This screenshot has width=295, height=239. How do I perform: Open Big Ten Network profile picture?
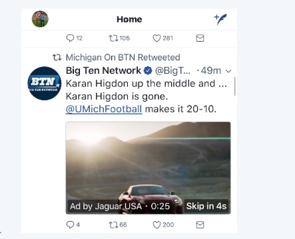pyautogui.click(x=45, y=83)
